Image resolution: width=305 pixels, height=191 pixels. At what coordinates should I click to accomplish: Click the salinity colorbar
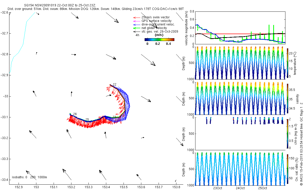[287, 98]
